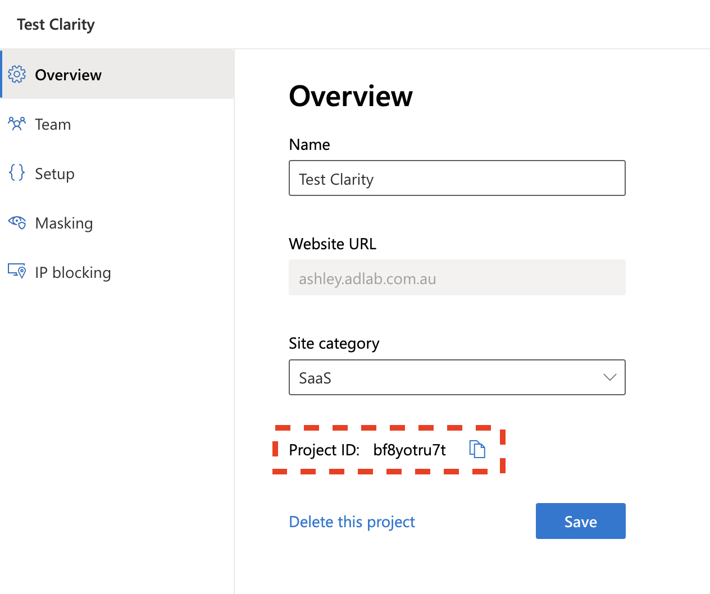Screen dimensions: 710x594
Task: Click the disabled Website URL field
Action: (457, 277)
